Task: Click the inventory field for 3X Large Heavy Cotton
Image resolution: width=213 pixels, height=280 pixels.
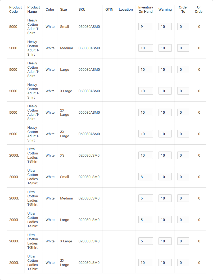Action: point(146,134)
